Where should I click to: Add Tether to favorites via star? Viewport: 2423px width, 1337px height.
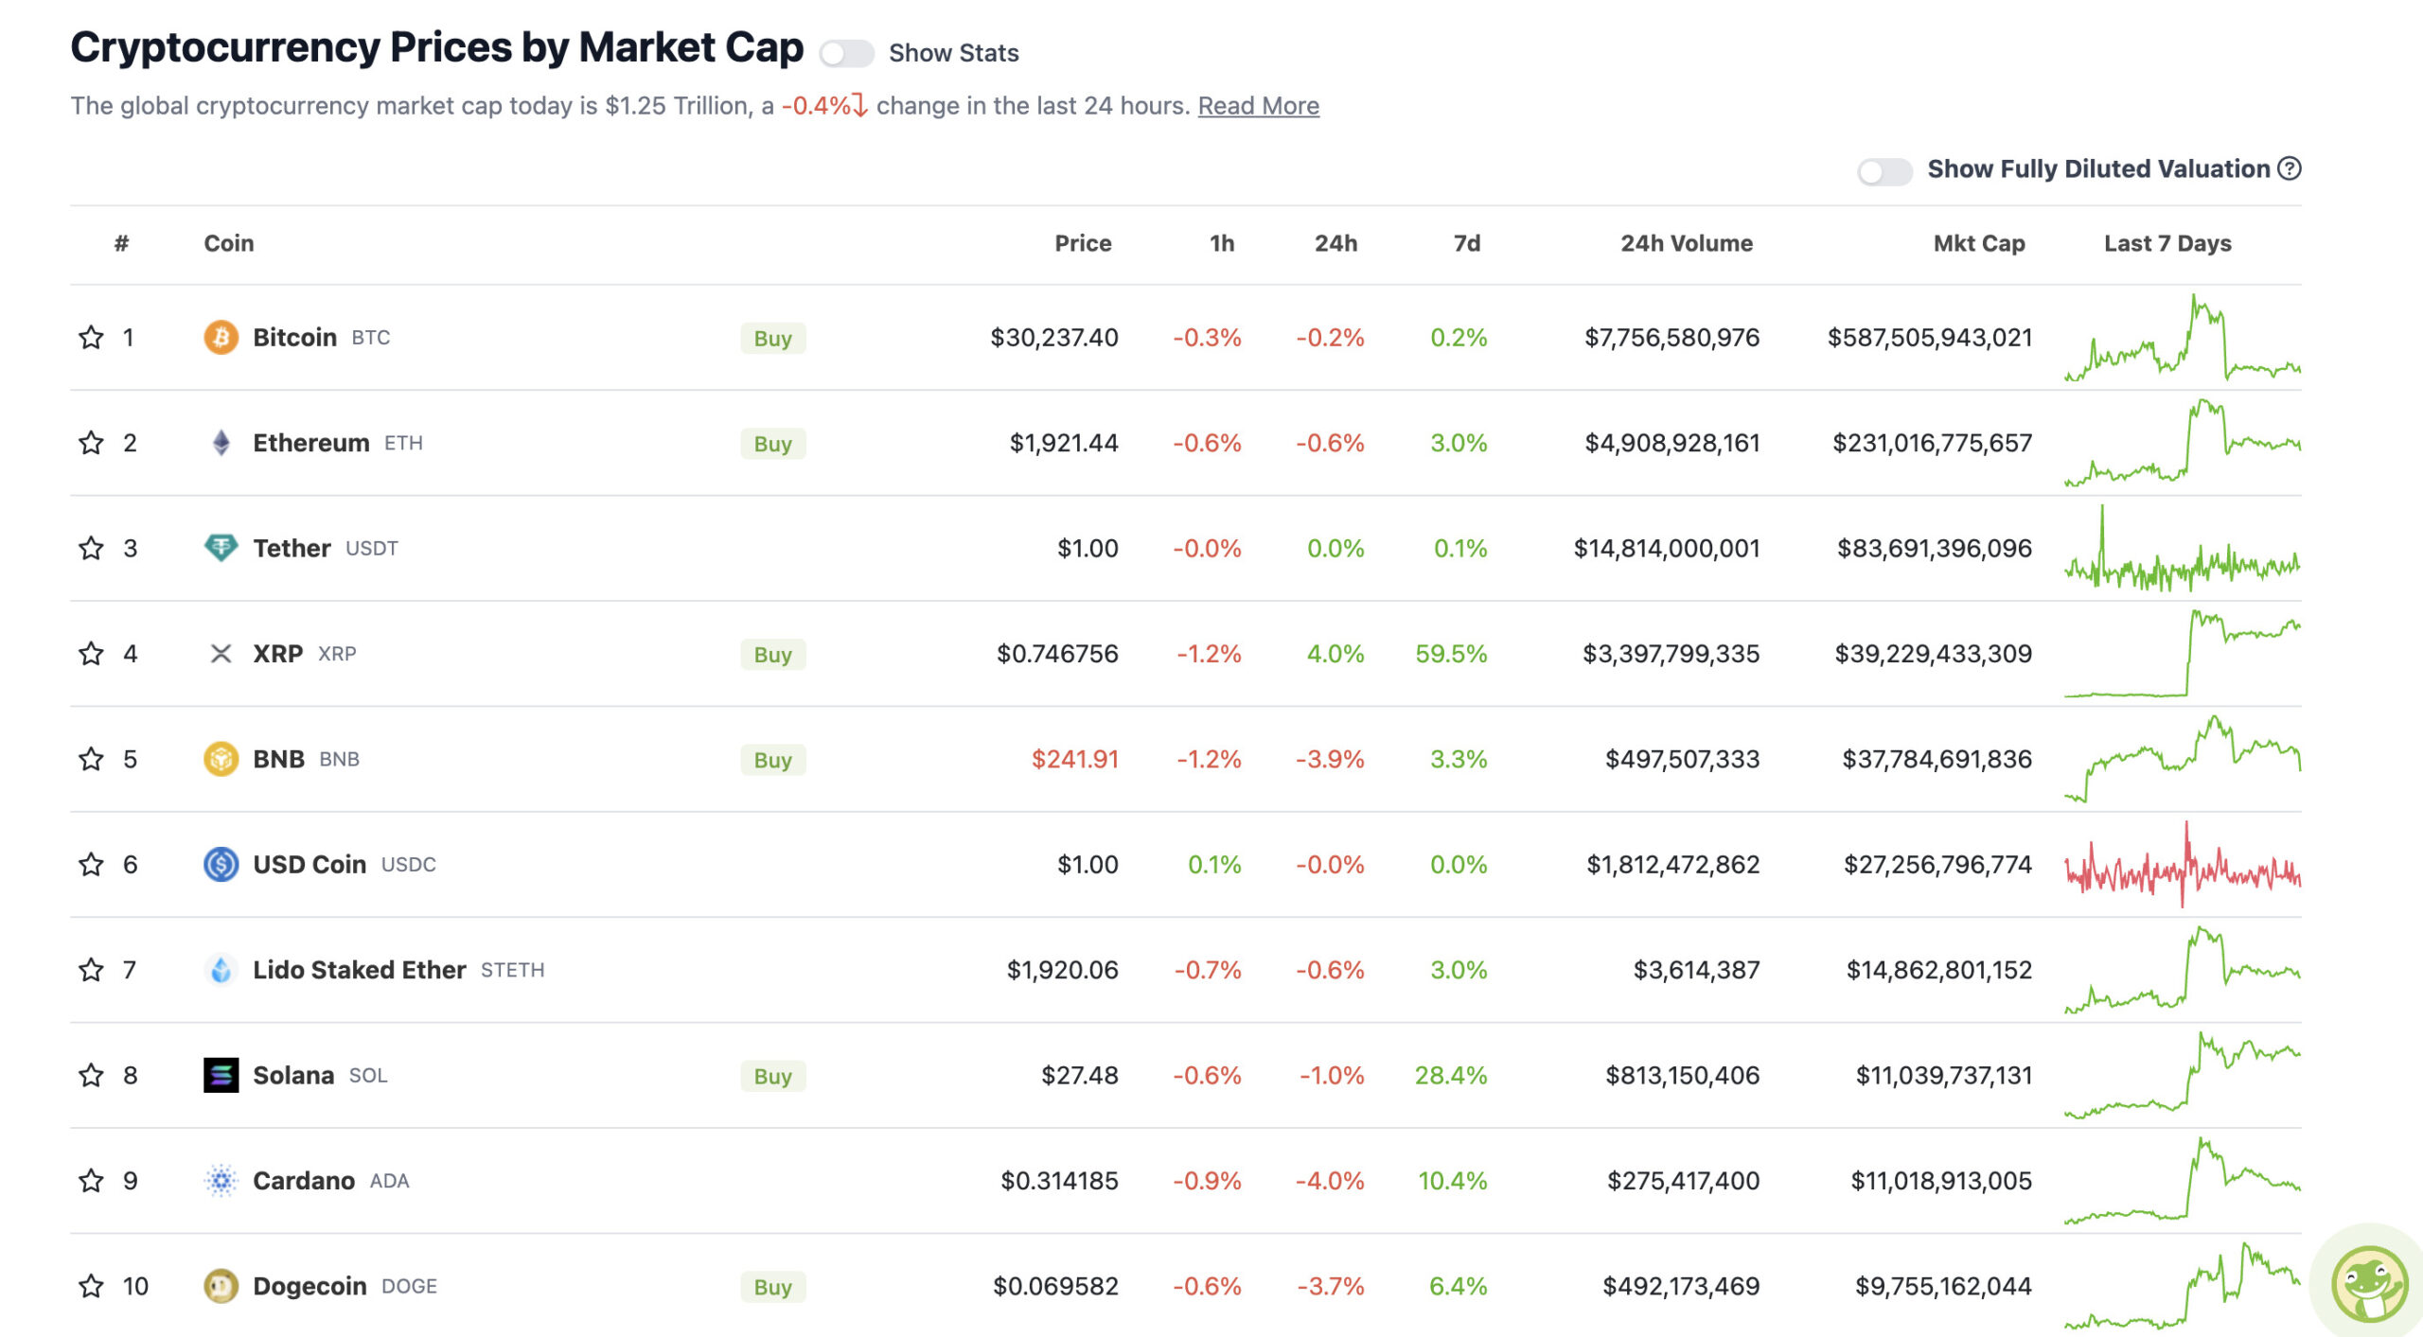[x=91, y=549]
